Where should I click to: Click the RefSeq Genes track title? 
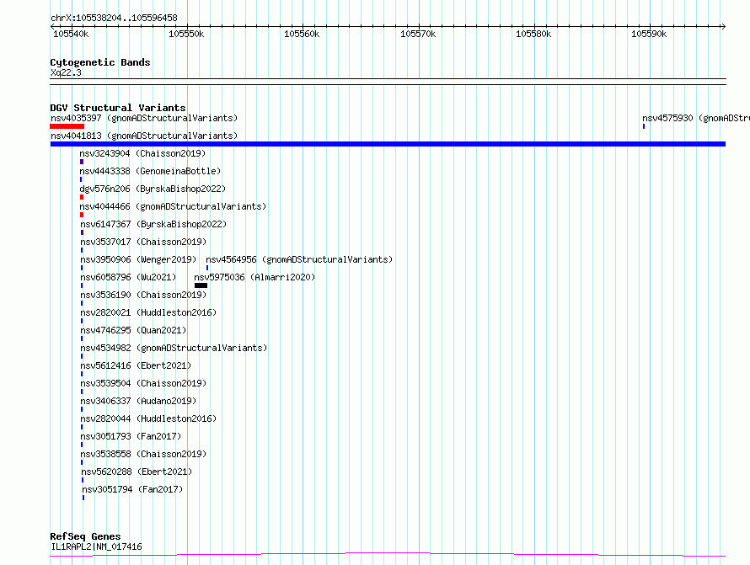click(x=85, y=536)
